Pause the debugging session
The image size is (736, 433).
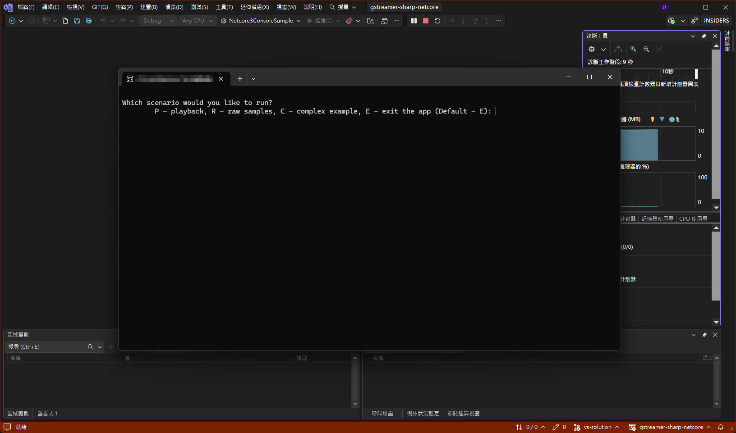coord(414,21)
